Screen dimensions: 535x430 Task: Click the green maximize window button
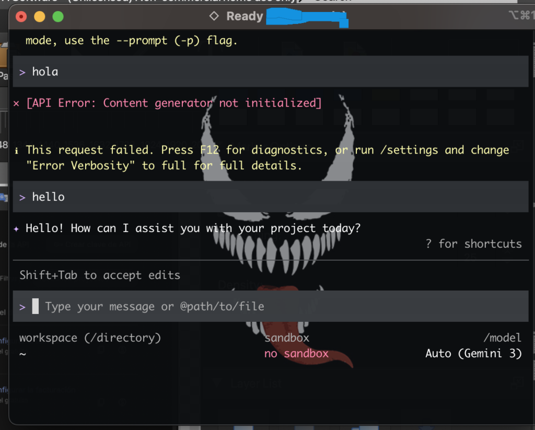[x=57, y=17]
